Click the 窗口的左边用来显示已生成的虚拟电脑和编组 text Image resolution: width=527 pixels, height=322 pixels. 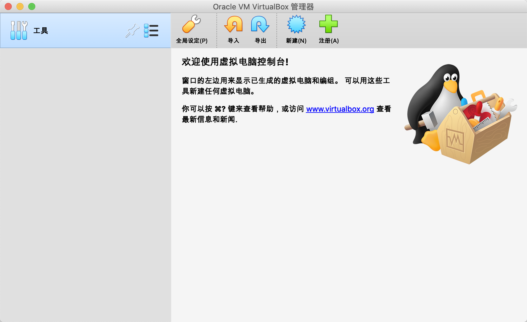(x=258, y=80)
